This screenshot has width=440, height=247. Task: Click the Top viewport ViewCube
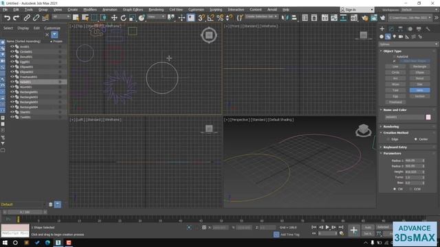pos(209,35)
